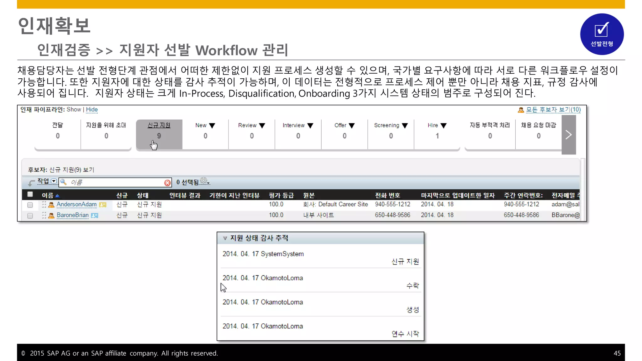Clear the name search with the red X
The height and width of the screenshot is (361, 642).
(167, 183)
